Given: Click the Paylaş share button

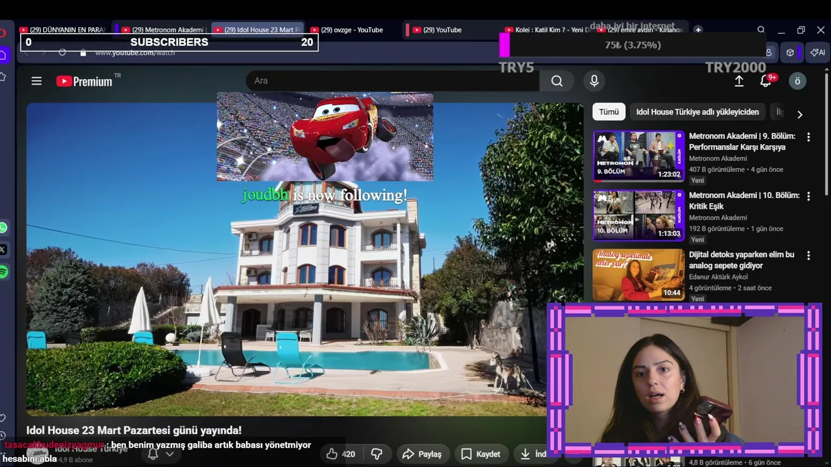Looking at the screenshot, I should point(422,454).
